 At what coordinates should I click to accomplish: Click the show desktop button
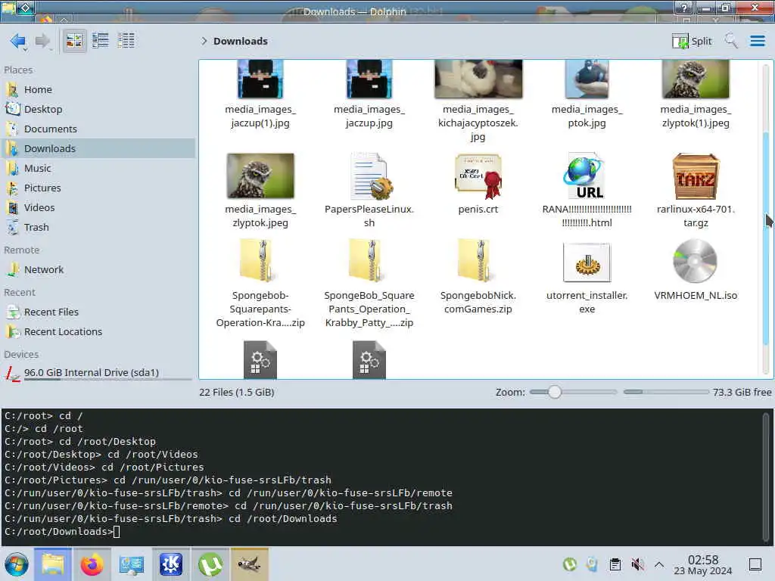tap(755, 564)
